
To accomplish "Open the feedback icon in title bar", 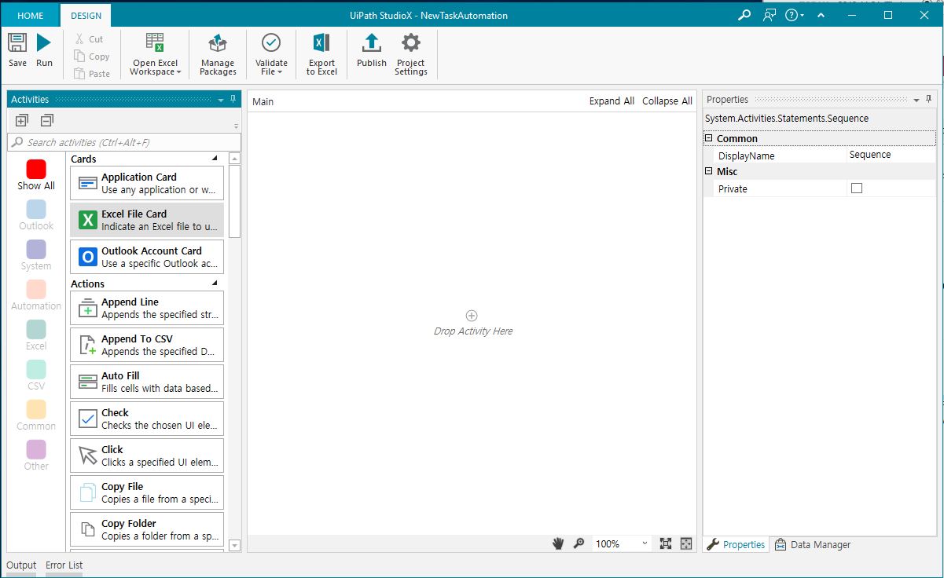I will (x=770, y=15).
